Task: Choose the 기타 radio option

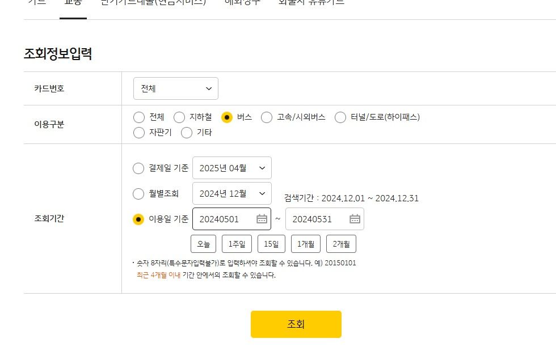Action: [187, 133]
